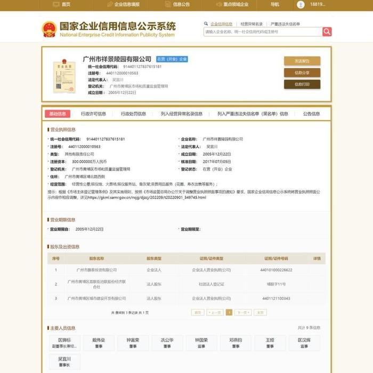
Task: Click shareholder row 1 name cell
Action: pyautogui.click(x=96, y=270)
